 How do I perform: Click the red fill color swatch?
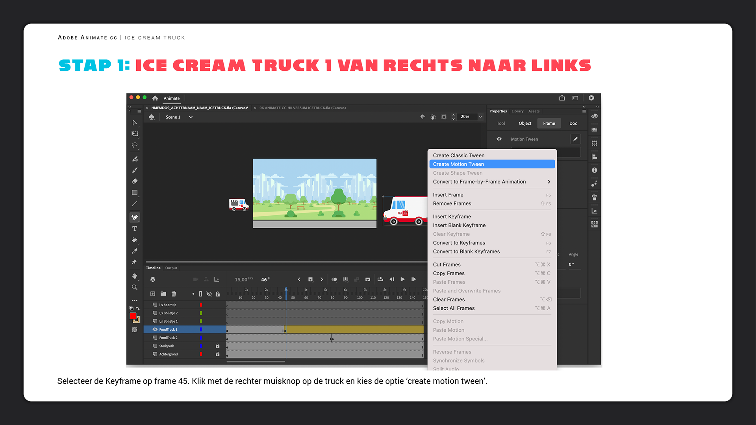tap(133, 316)
